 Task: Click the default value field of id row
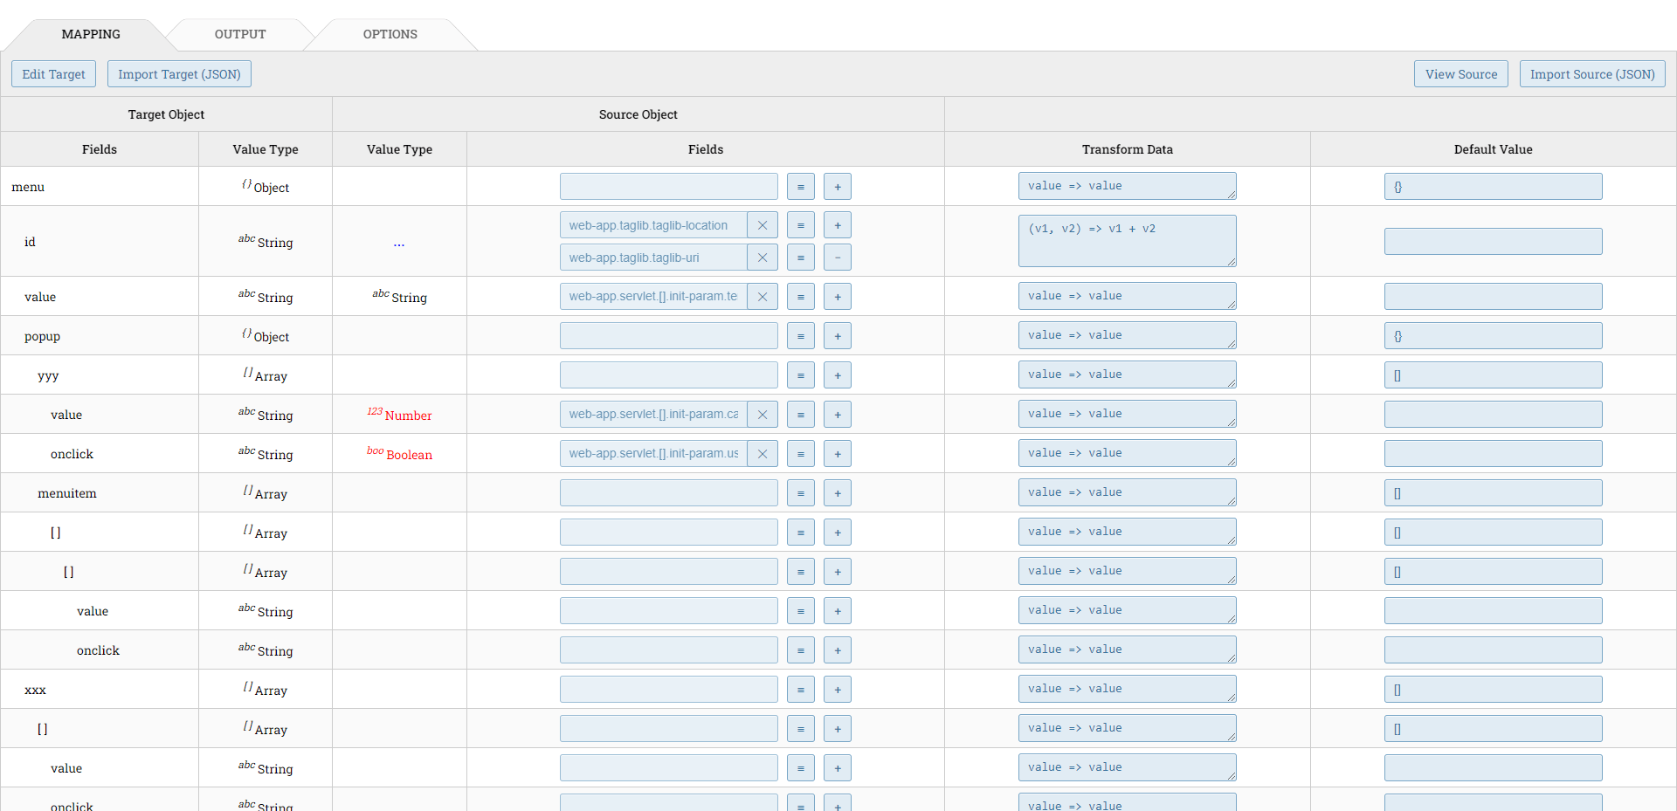point(1494,242)
